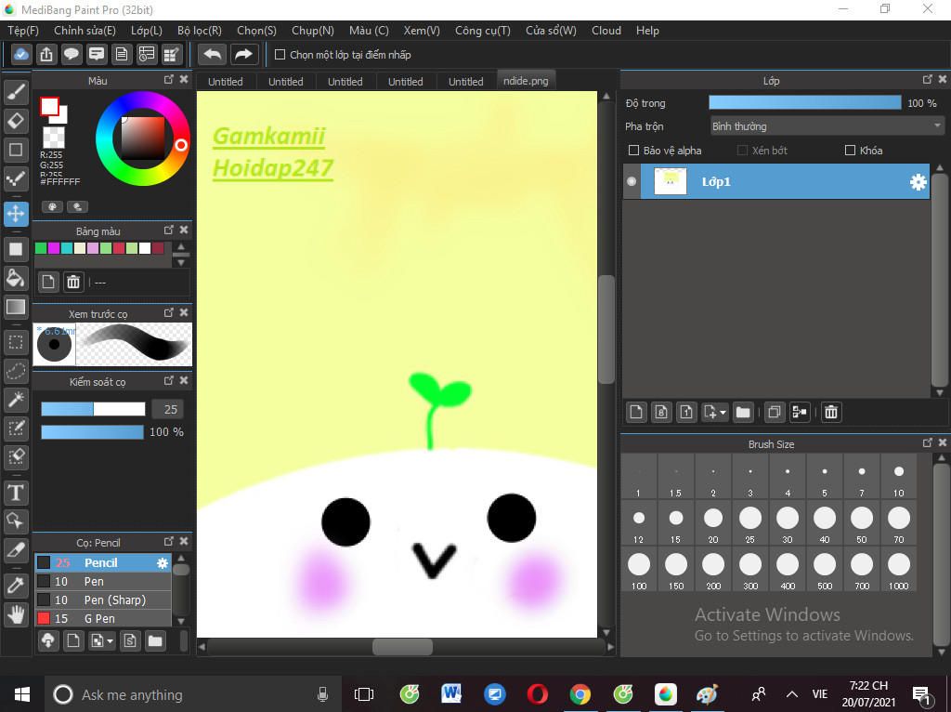The height and width of the screenshot is (712, 951).
Task: Select the G Pen brush
Action: coord(99,618)
